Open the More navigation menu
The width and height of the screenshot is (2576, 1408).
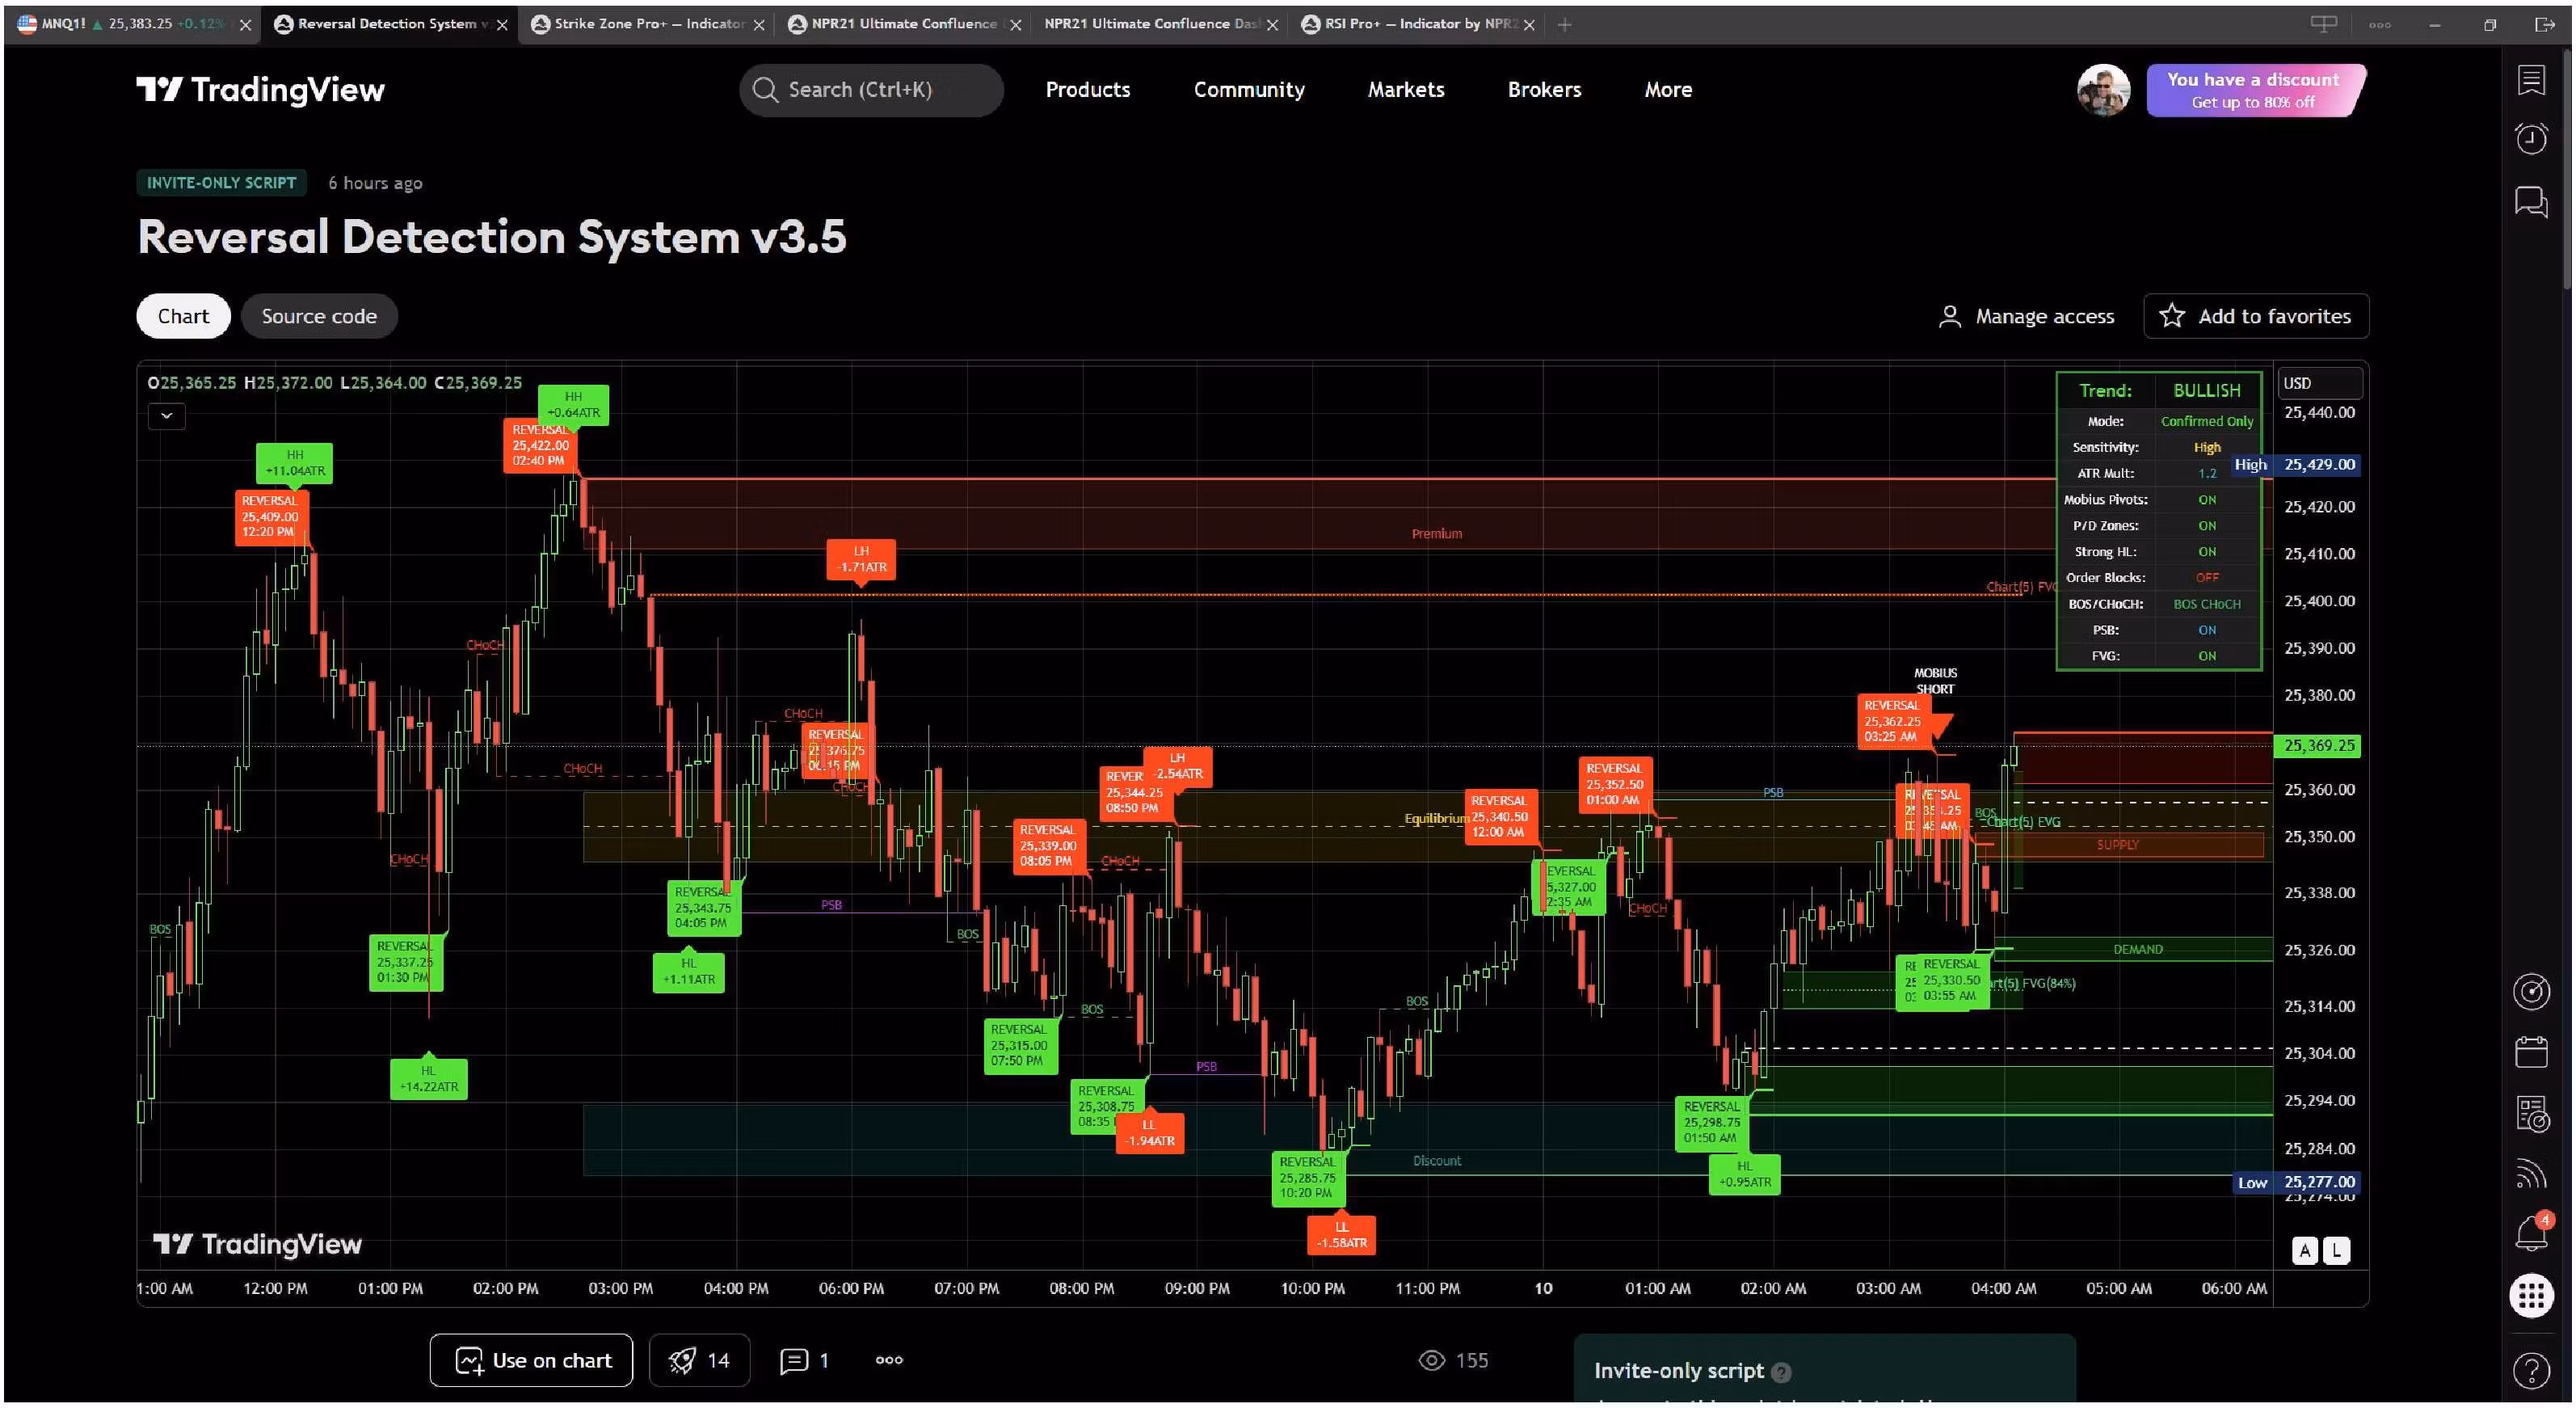(1666, 89)
